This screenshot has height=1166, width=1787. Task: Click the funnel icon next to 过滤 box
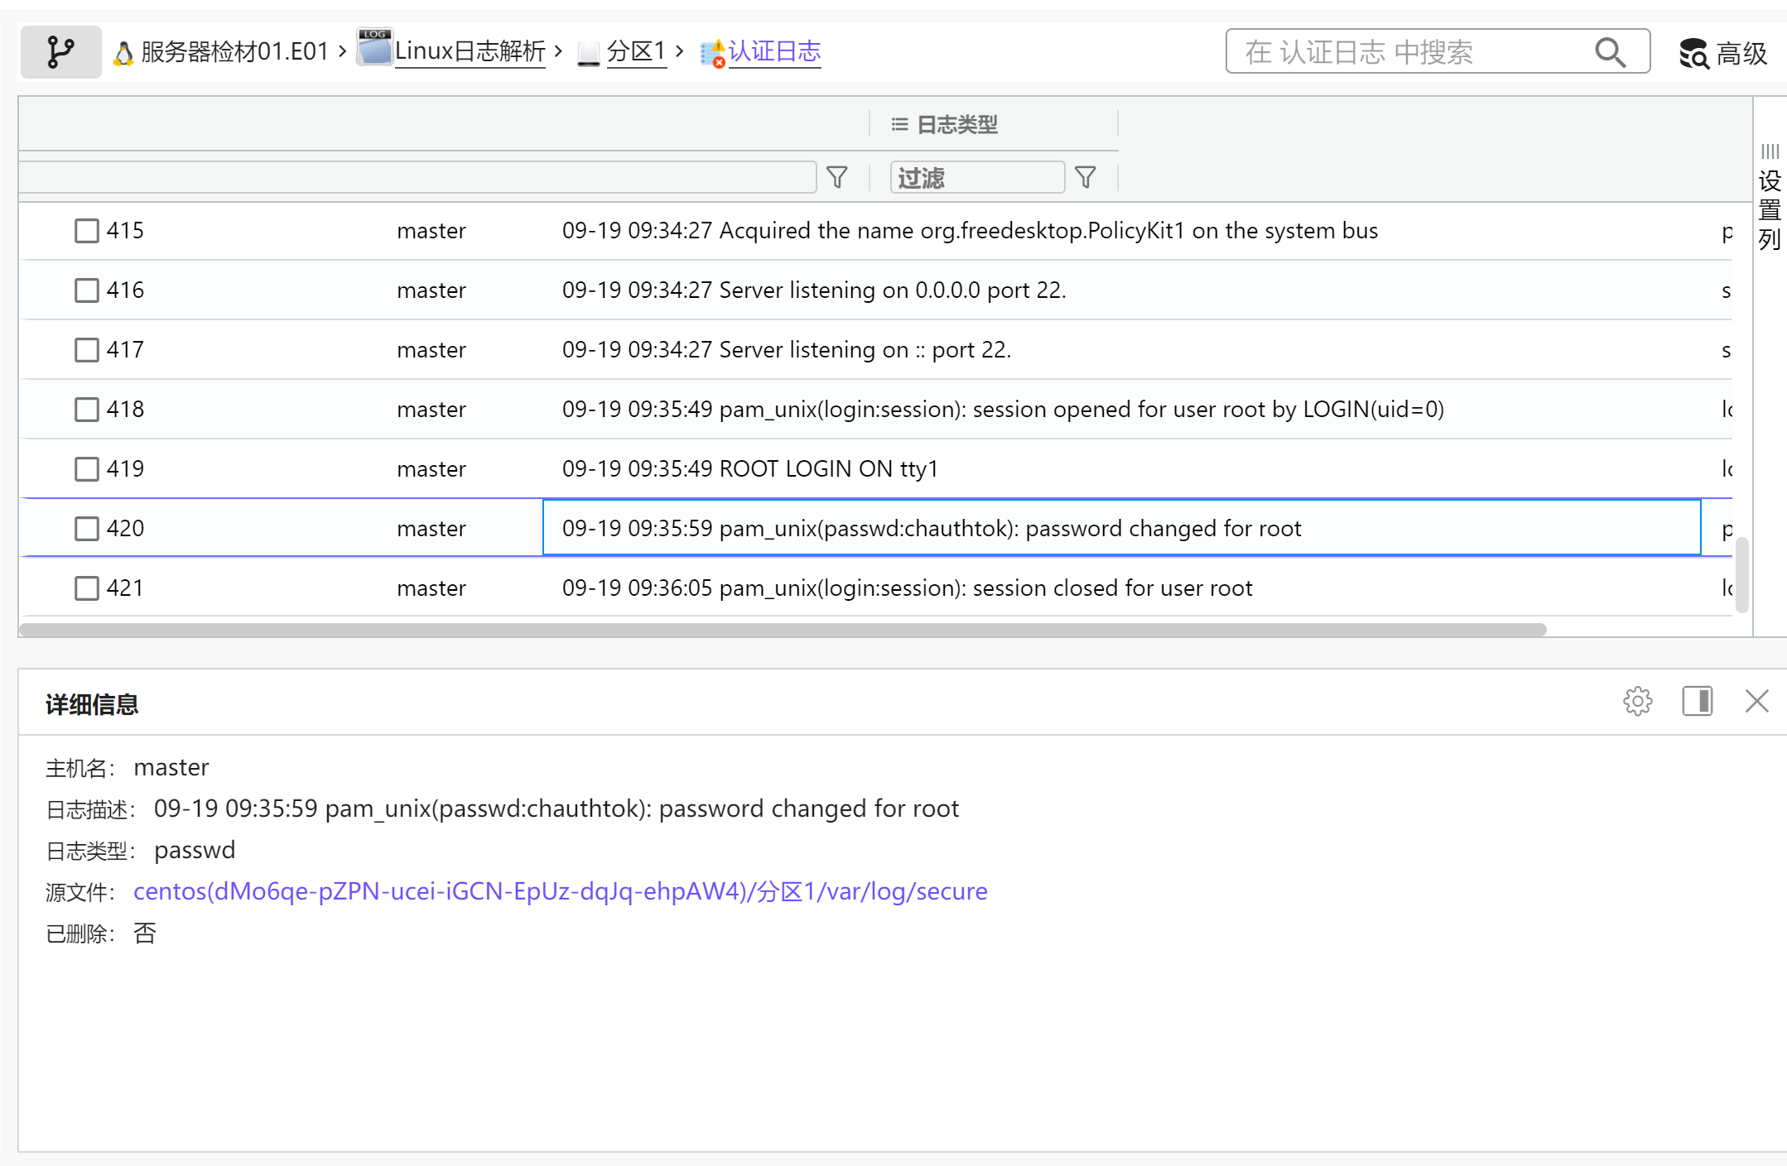[1085, 177]
